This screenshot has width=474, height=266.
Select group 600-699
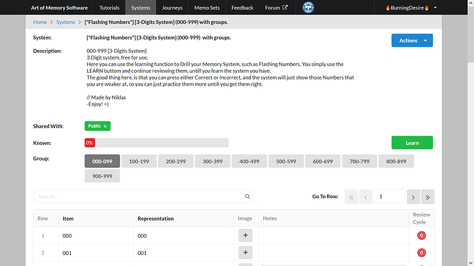pyautogui.click(x=323, y=161)
